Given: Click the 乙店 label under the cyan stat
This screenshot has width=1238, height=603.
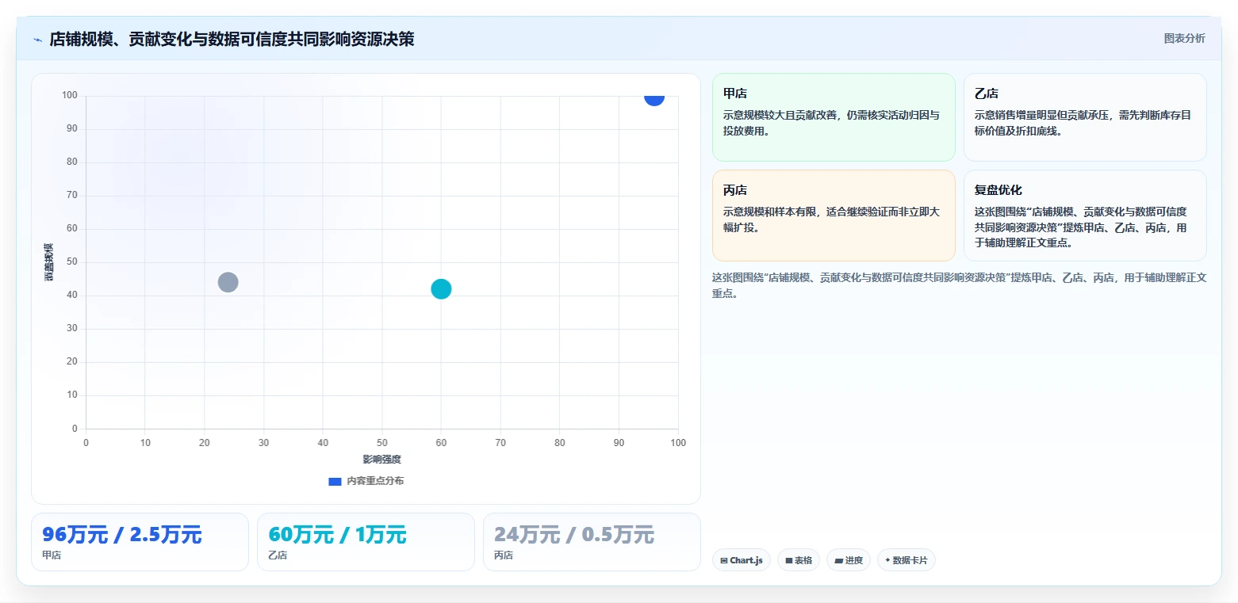Looking at the screenshot, I should [x=278, y=555].
